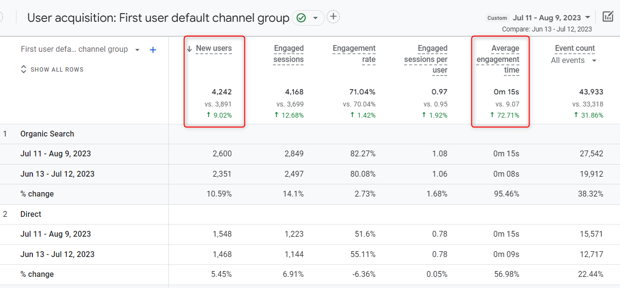Select the Direct channel row label
Screen dimensions: 620x288
coord(31,214)
